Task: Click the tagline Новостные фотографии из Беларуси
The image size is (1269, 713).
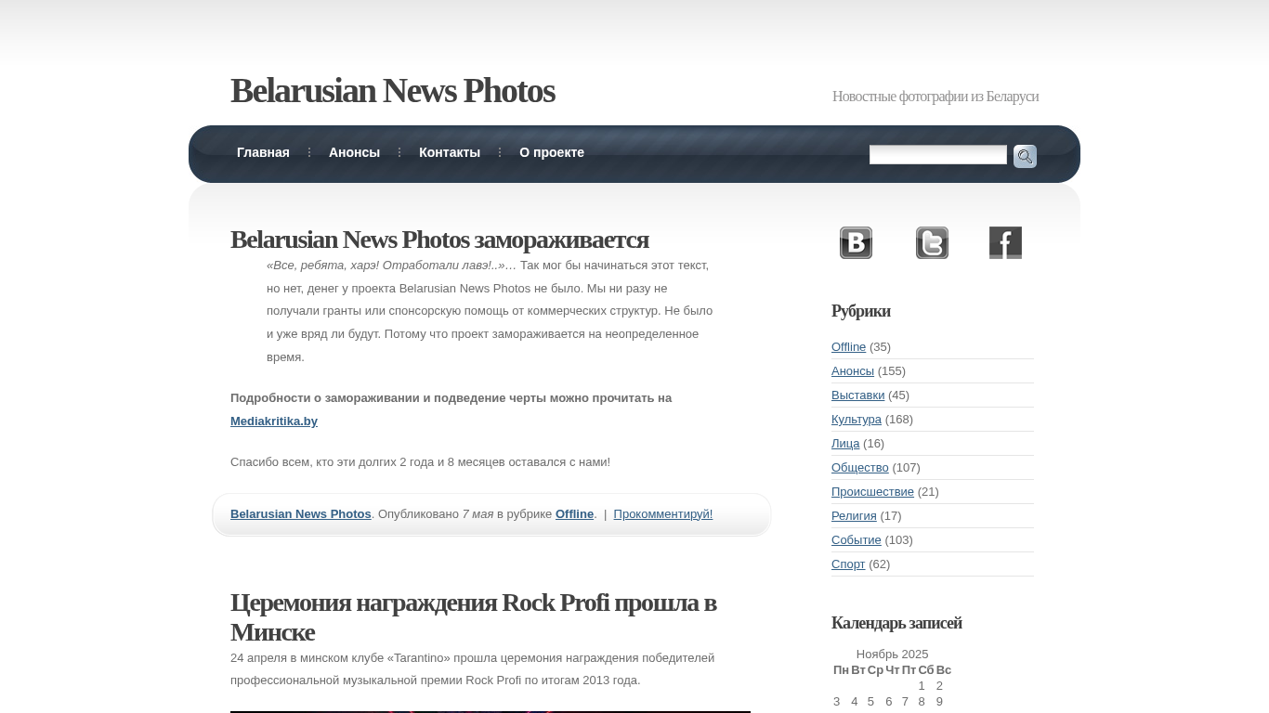Action: click(x=935, y=97)
